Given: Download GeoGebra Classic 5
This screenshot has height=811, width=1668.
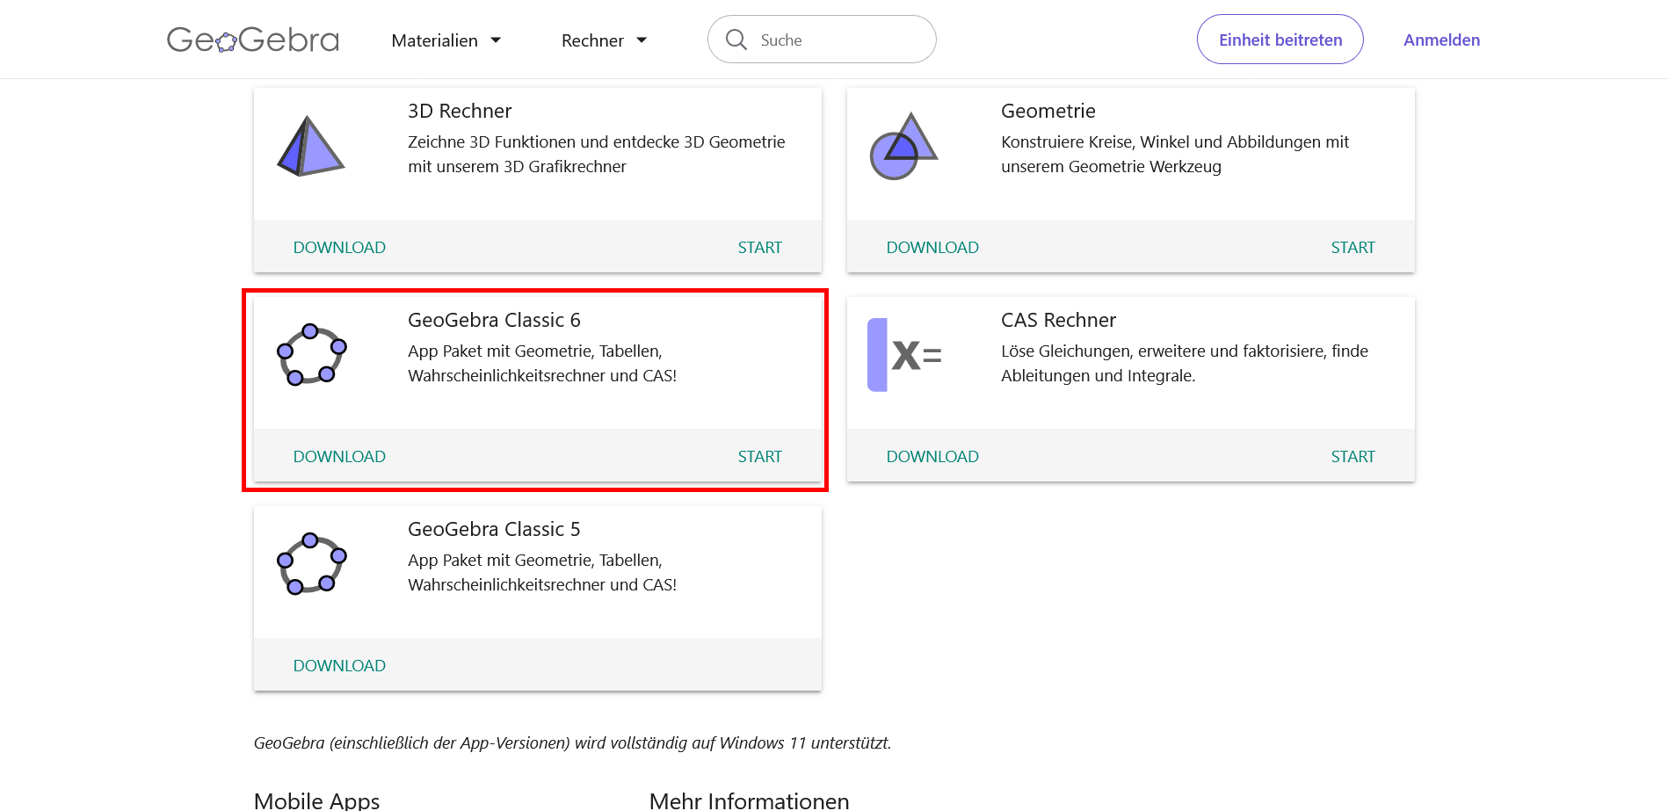Looking at the screenshot, I should click(x=339, y=666).
